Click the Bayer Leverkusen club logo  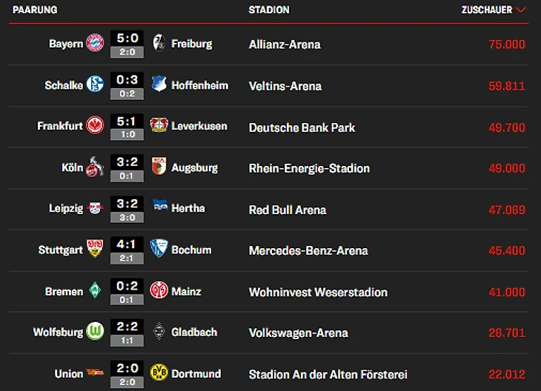159,125
